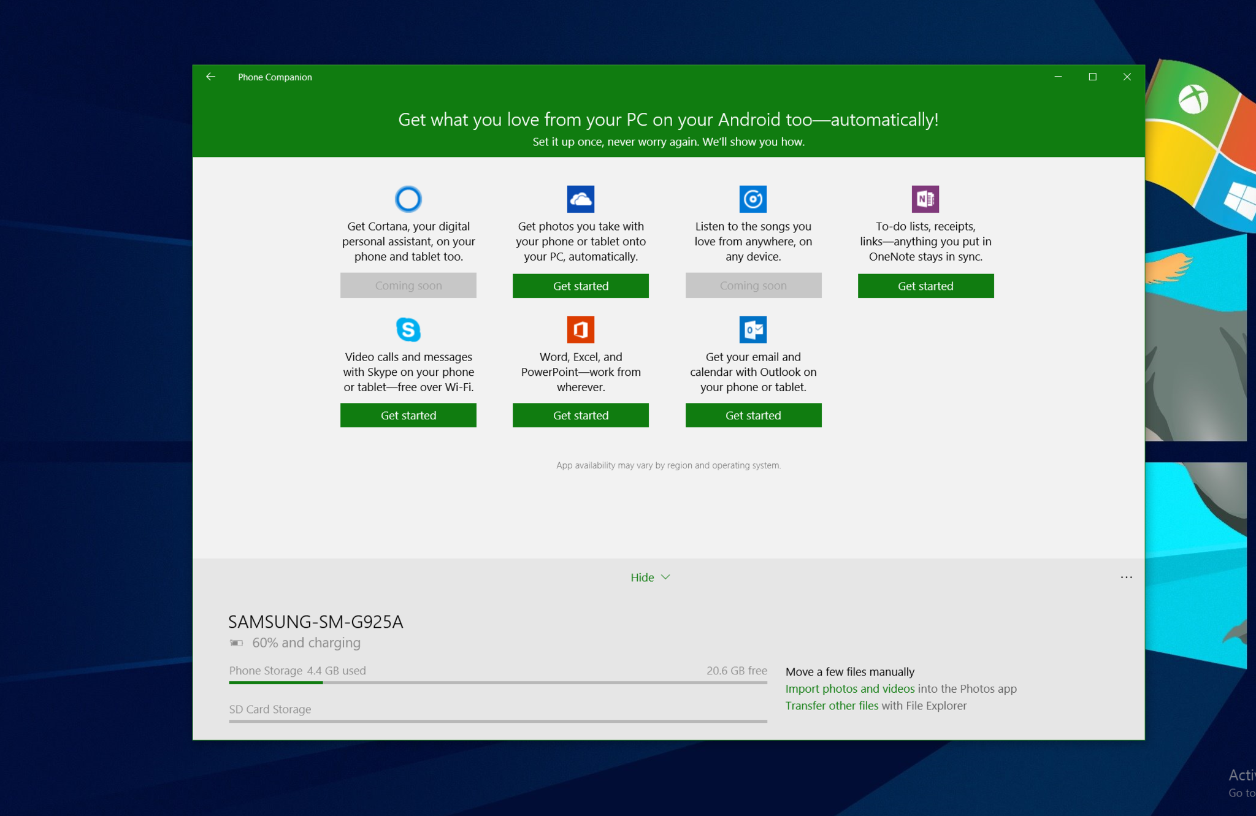
Task: Click the Xbox logo on the wallpaper tile
Action: tap(1193, 99)
